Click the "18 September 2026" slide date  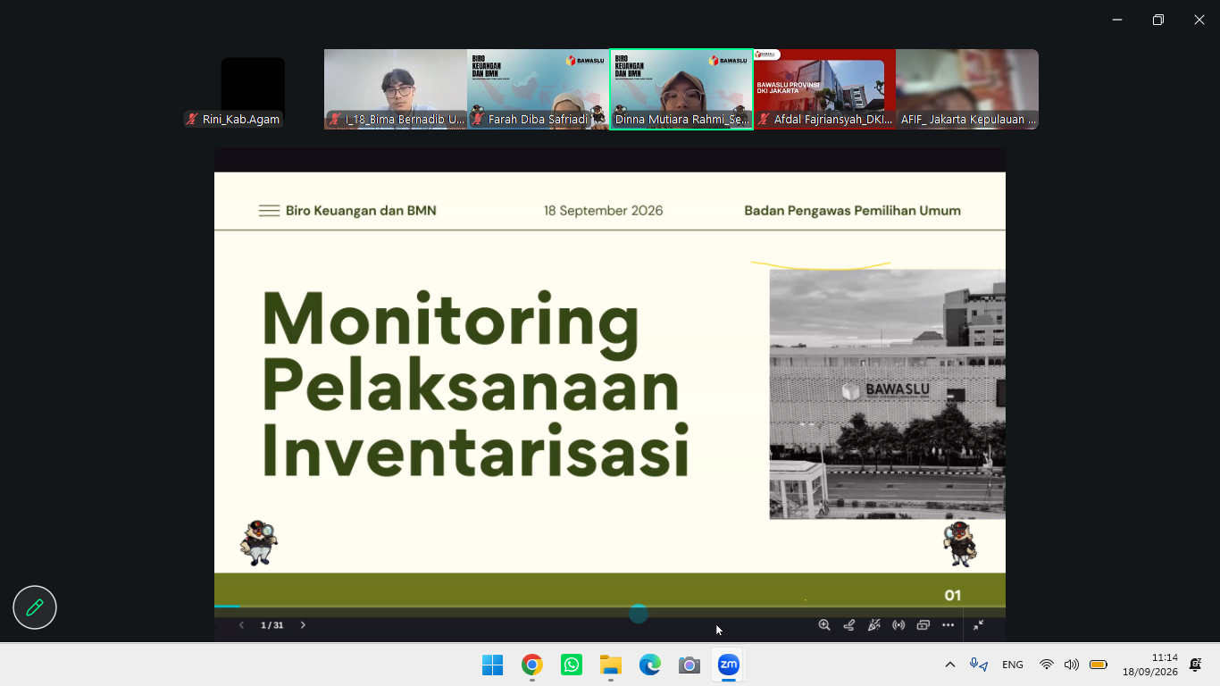click(x=604, y=211)
